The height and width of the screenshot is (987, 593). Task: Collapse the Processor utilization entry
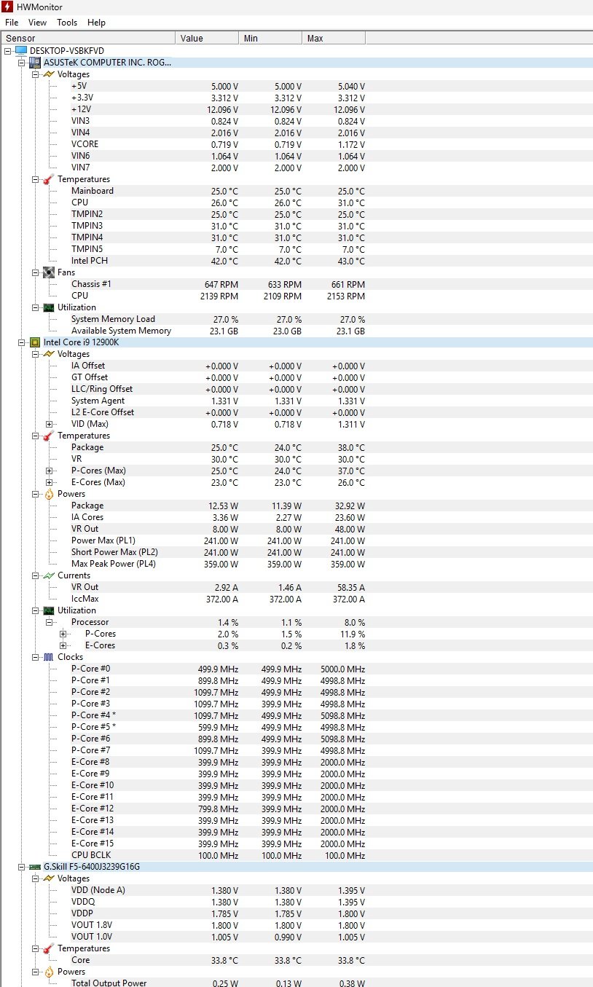50,622
